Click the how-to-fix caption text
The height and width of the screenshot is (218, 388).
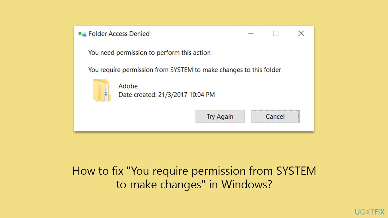coord(194,177)
